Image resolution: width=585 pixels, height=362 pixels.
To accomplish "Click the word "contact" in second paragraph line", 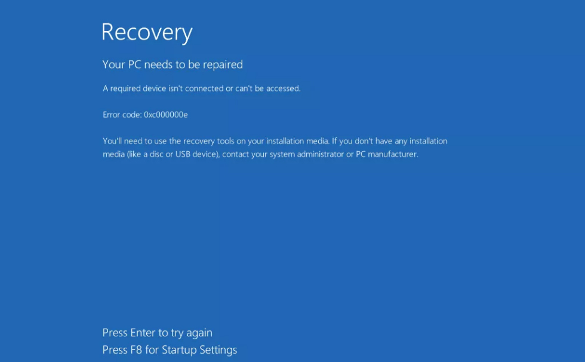I will click(x=235, y=154).
